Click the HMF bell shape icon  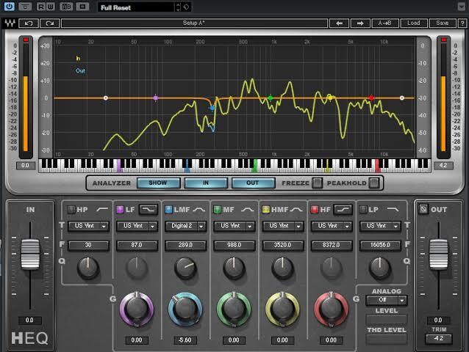click(296, 210)
